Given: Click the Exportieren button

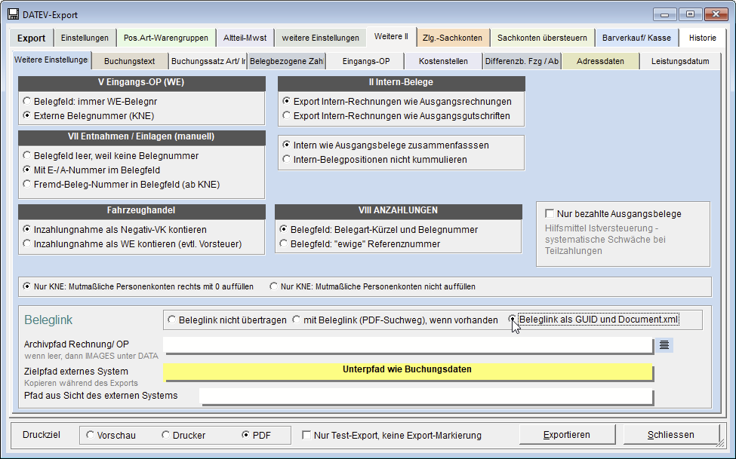Looking at the screenshot, I should pyautogui.click(x=567, y=435).
